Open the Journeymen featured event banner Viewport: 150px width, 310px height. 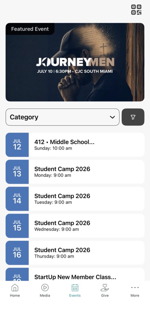click(x=75, y=62)
